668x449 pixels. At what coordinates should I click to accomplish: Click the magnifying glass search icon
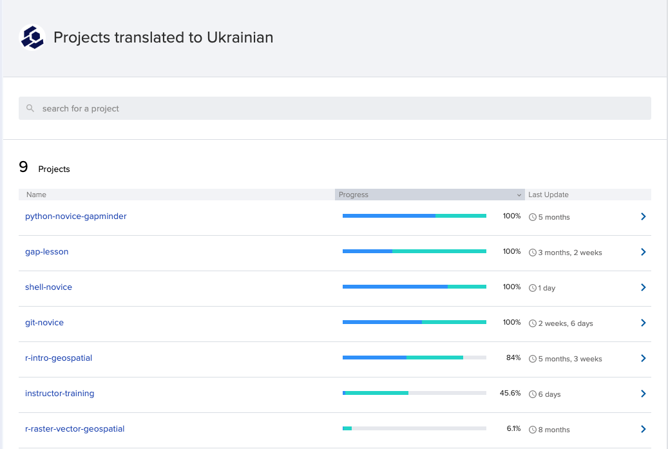(x=30, y=108)
